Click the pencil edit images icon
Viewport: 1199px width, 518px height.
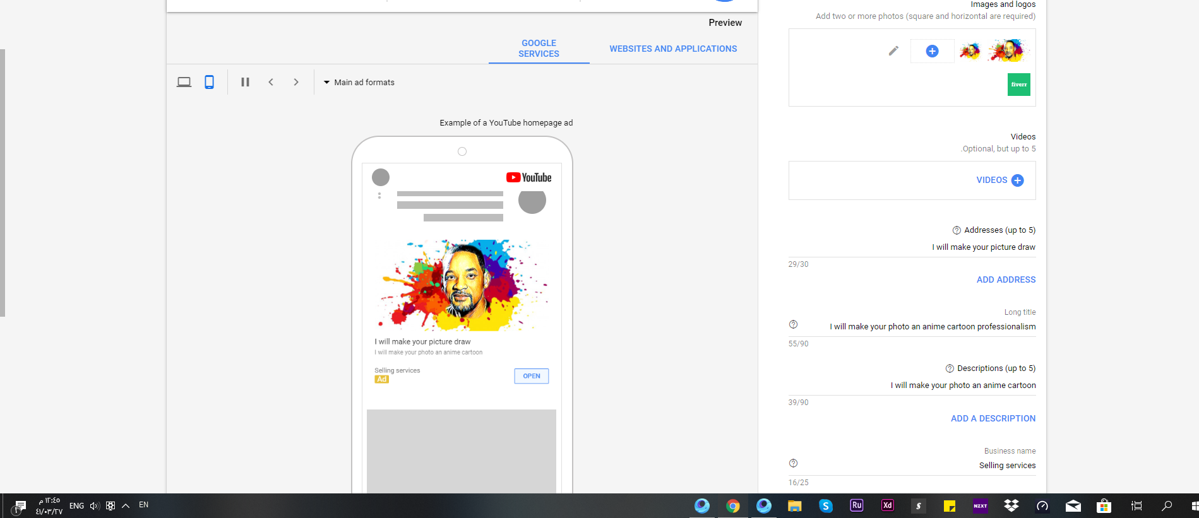point(893,51)
